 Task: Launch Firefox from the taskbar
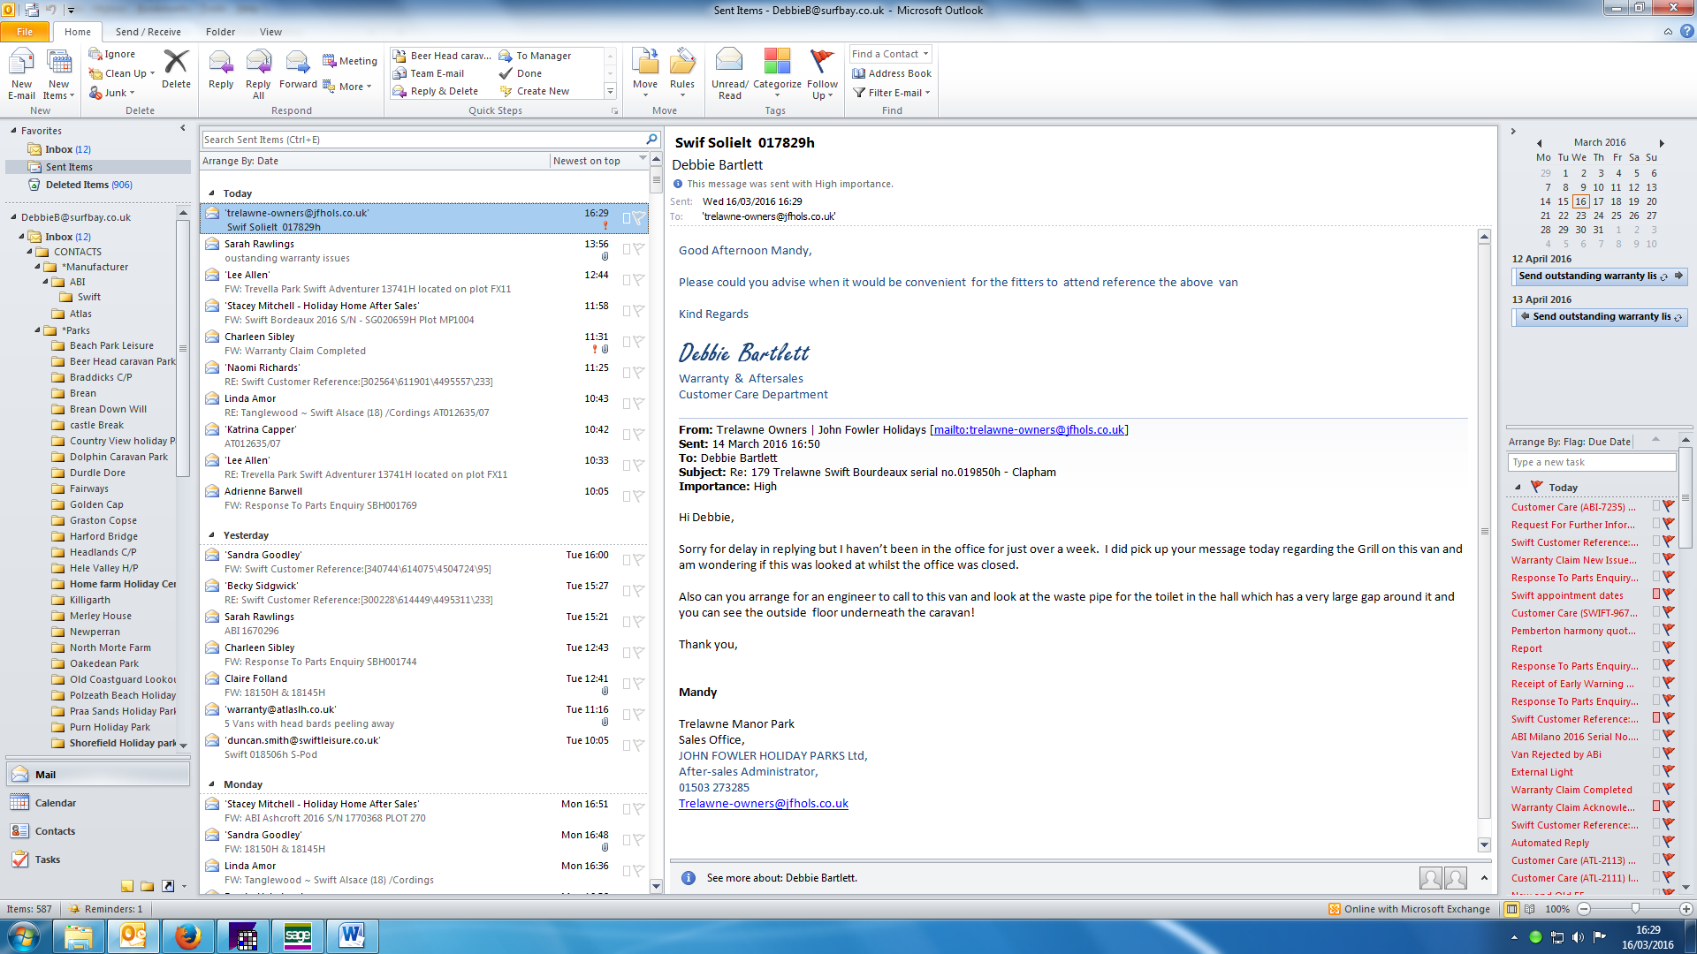187,936
